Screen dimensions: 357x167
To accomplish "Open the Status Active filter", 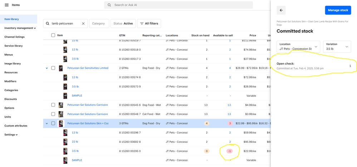I will pyautogui.click(x=123, y=24).
